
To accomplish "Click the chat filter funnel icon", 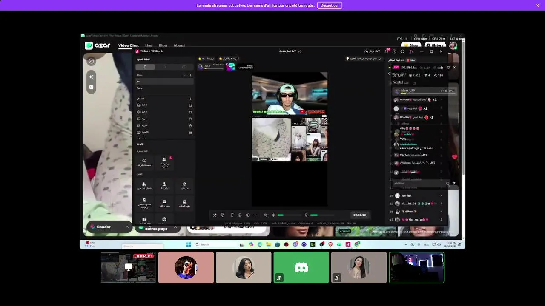I will [454, 184].
